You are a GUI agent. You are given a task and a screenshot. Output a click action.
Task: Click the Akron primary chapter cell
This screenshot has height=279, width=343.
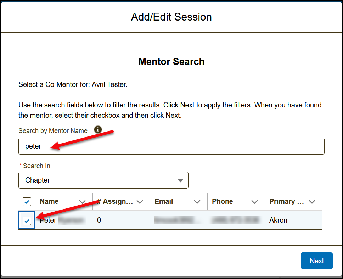coord(278,220)
